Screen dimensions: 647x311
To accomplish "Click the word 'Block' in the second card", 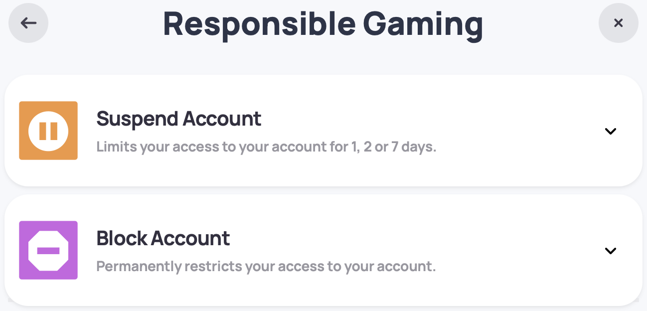I will pos(121,238).
